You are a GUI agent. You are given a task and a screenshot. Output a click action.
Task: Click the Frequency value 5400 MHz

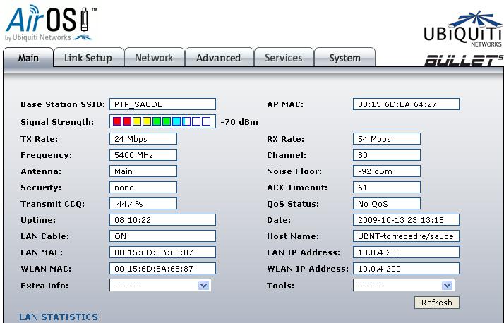143,155
